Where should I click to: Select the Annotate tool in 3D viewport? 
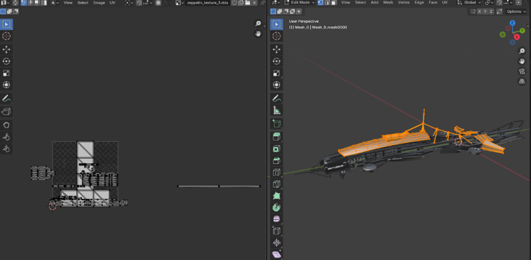pos(277,99)
